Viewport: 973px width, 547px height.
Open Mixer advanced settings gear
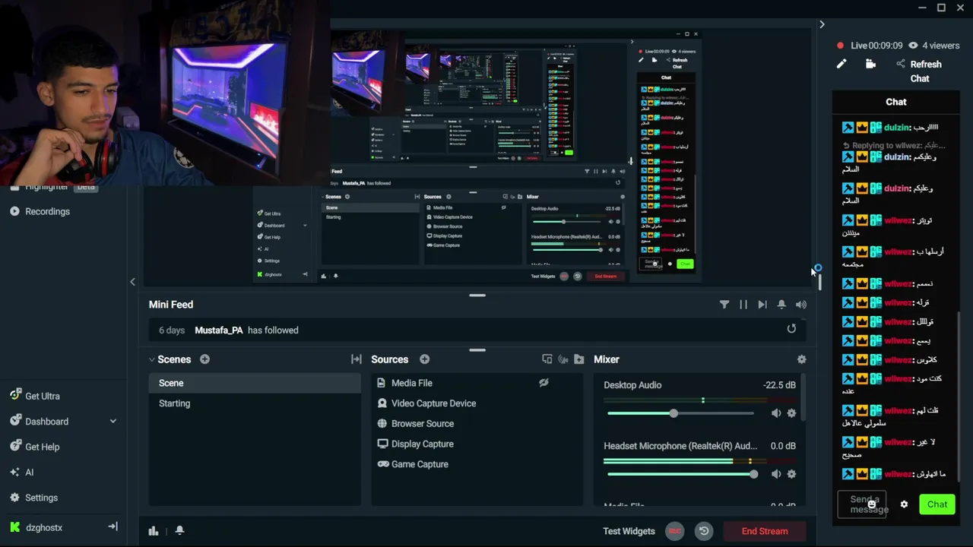801,359
